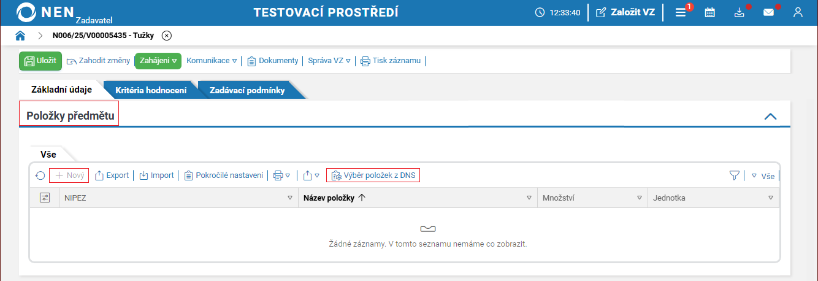818x281 pixels.
Task: Expand the Komunikace menu
Action: click(212, 61)
